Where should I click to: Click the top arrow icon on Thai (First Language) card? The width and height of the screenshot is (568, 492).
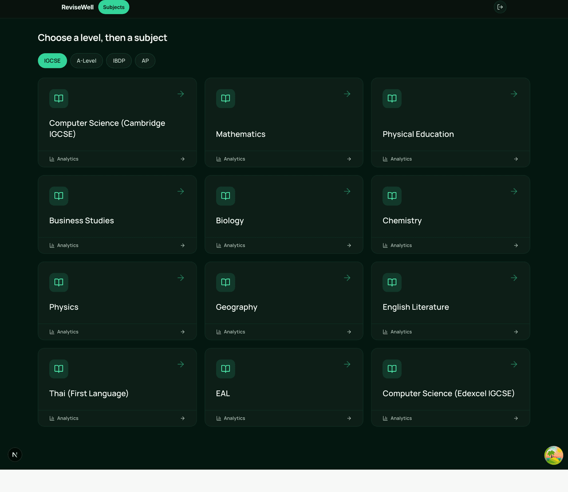(x=181, y=364)
